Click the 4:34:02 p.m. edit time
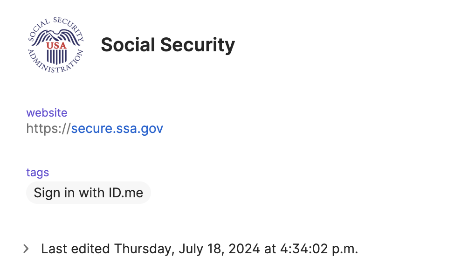The image size is (454, 278). pos(318,249)
